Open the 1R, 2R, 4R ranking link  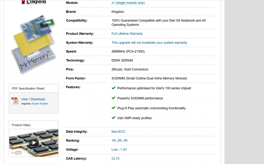pos(119,141)
